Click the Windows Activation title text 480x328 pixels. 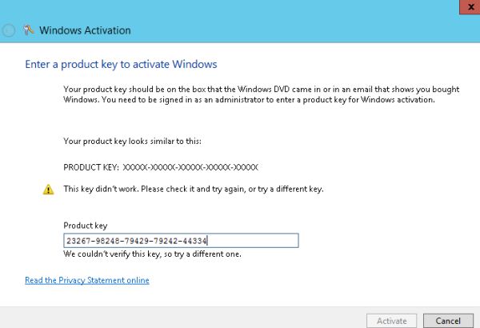click(x=85, y=30)
